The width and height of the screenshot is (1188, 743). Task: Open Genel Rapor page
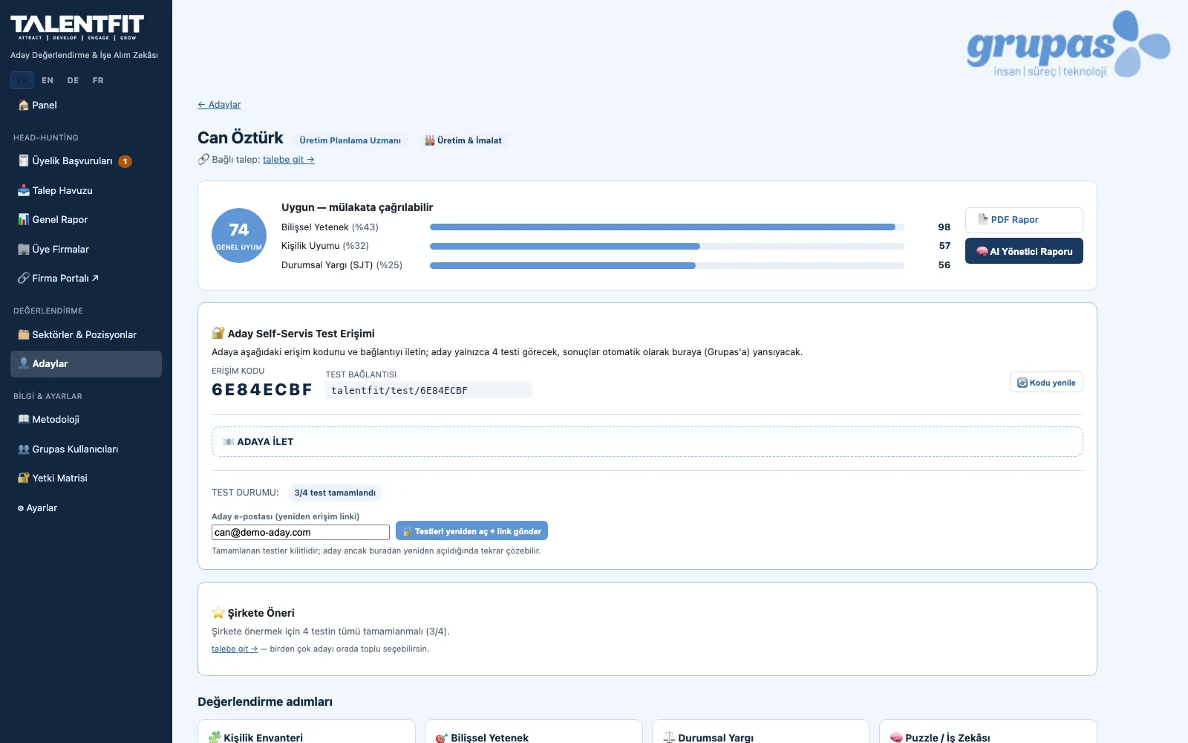coord(86,220)
